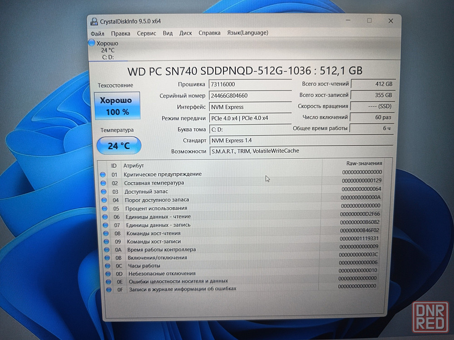Click the Raw-значения column header
Screen dimensions: 454x340
point(364,163)
